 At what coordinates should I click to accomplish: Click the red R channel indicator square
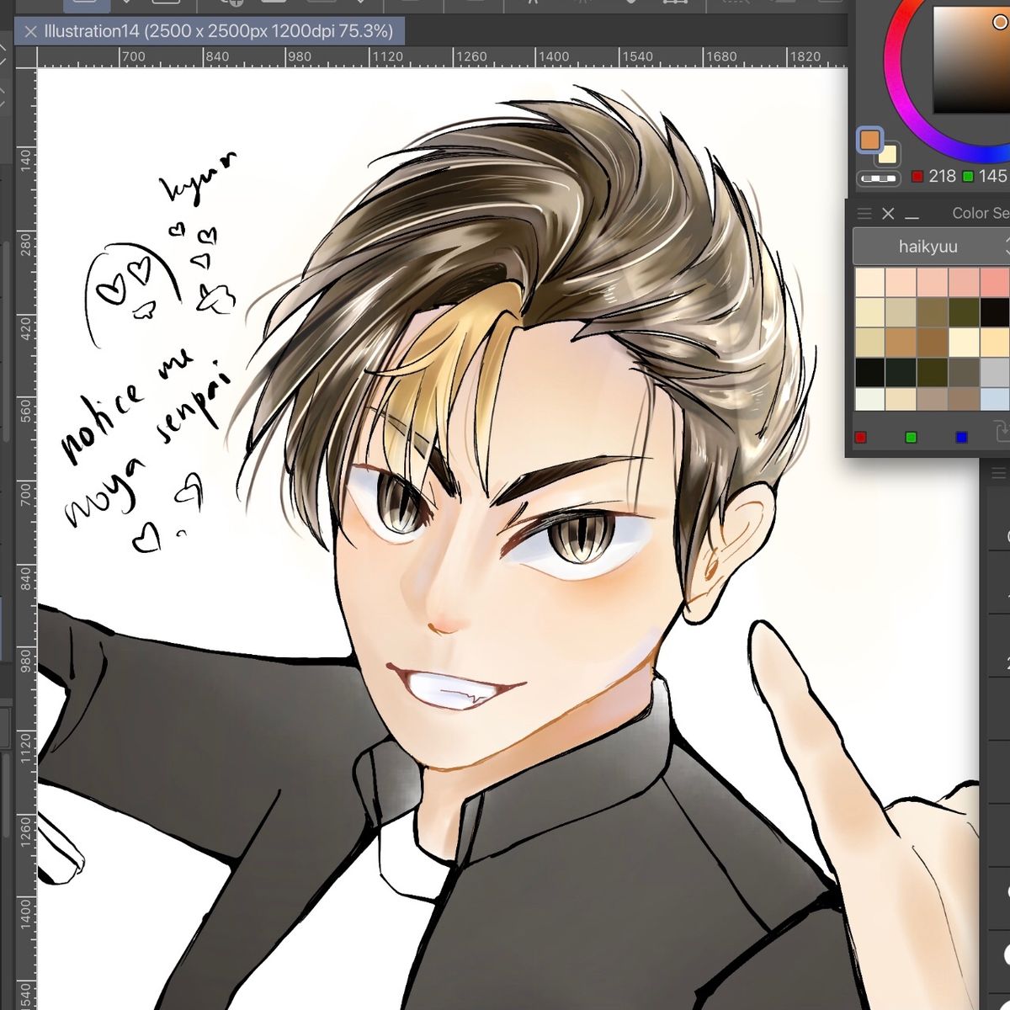tap(917, 177)
